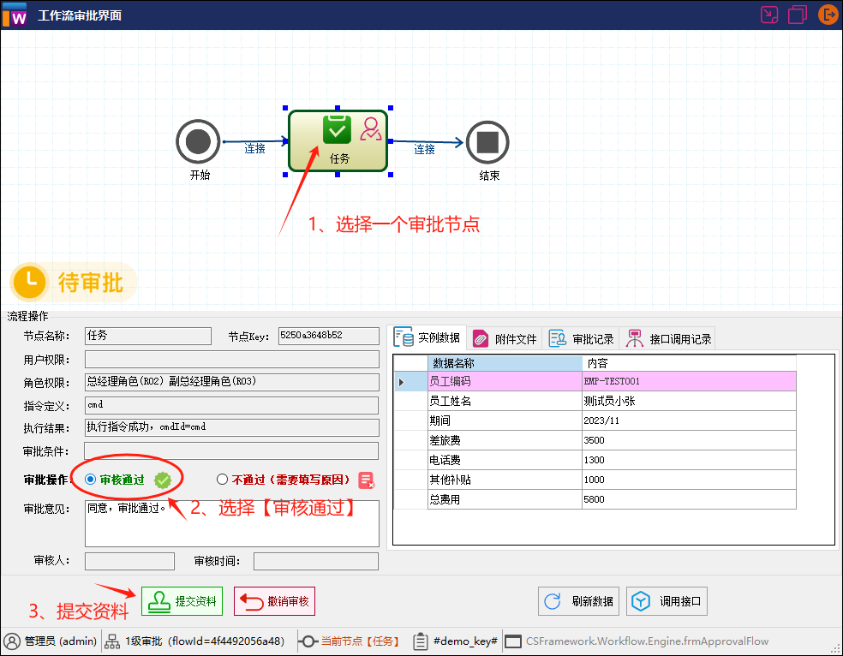Click the 其他补贴 value 1000
This screenshot has height=656, width=843.
[x=689, y=480]
